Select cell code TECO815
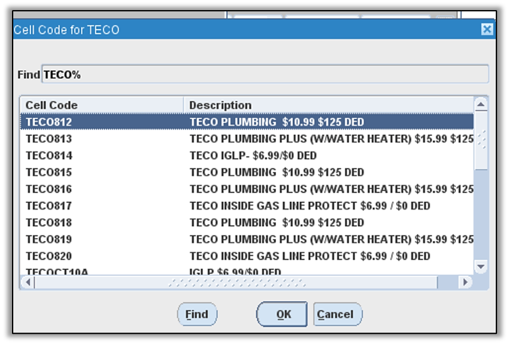The width and height of the screenshot is (509, 344). [49, 172]
